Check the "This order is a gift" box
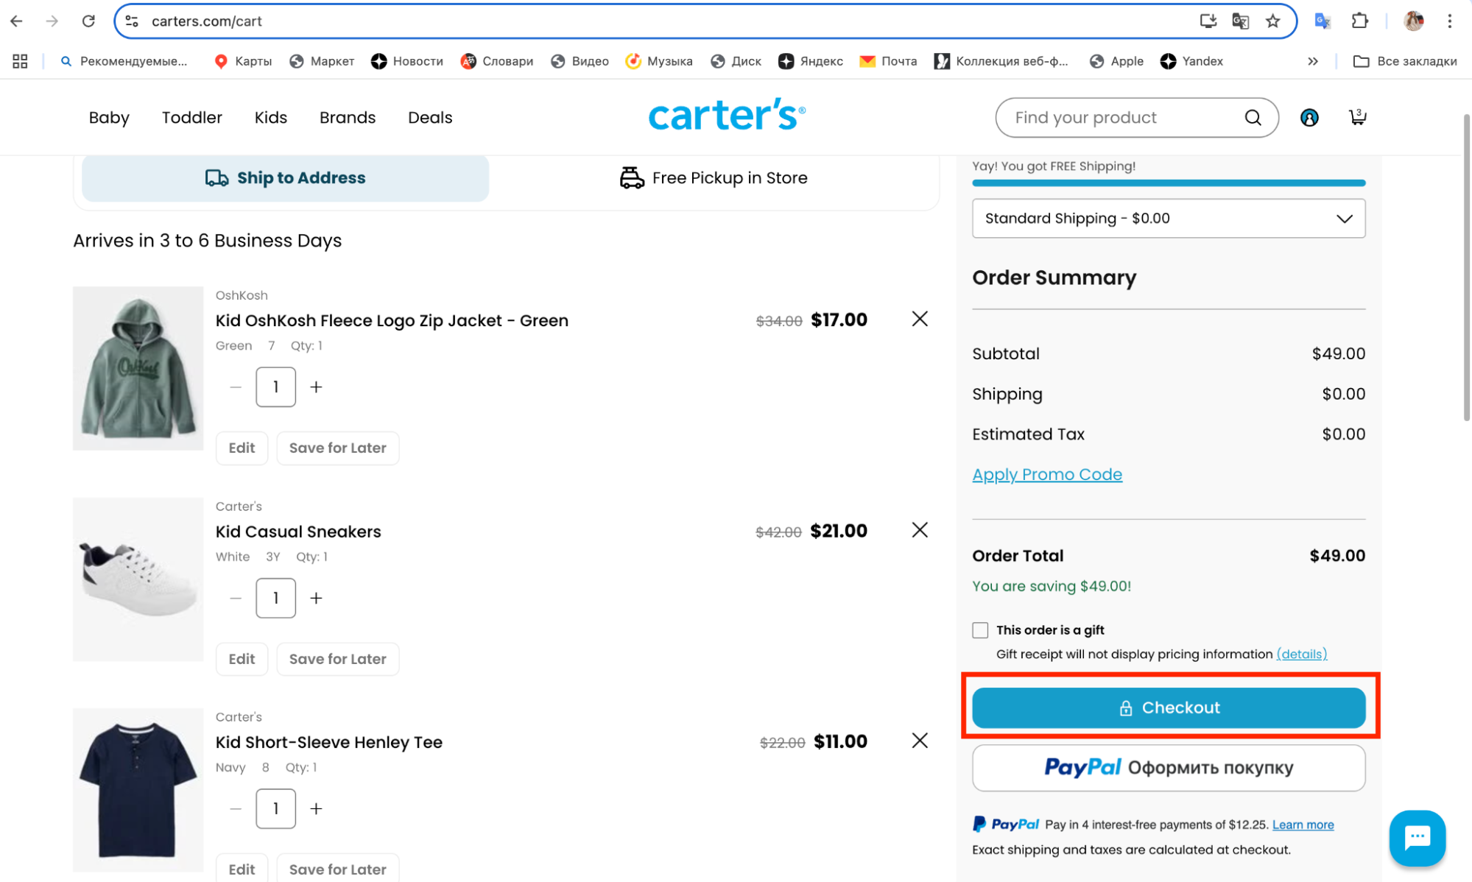Screen dimensions: 1472x882 pos(979,630)
